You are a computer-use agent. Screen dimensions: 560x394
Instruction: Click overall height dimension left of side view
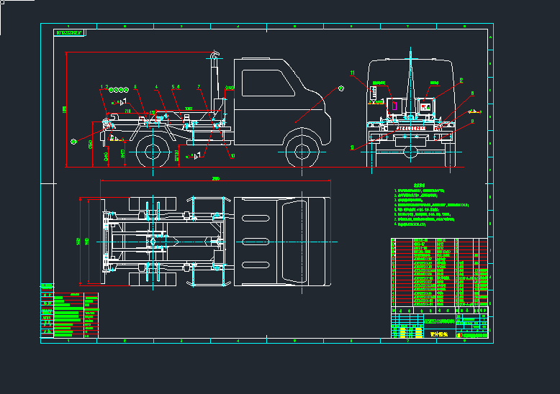pyautogui.click(x=64, y=109)
